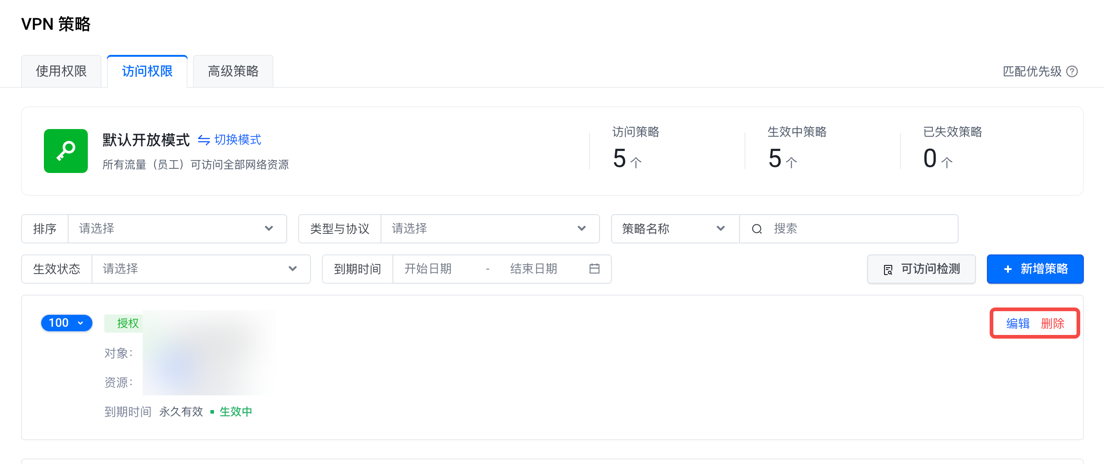Click the red 删除 link

coord(1052,324)
